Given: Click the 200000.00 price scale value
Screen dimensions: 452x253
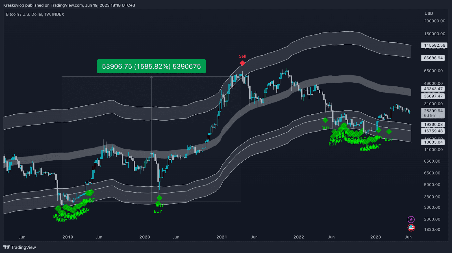Looking at the screenshot, I should (x=434, y=21).
